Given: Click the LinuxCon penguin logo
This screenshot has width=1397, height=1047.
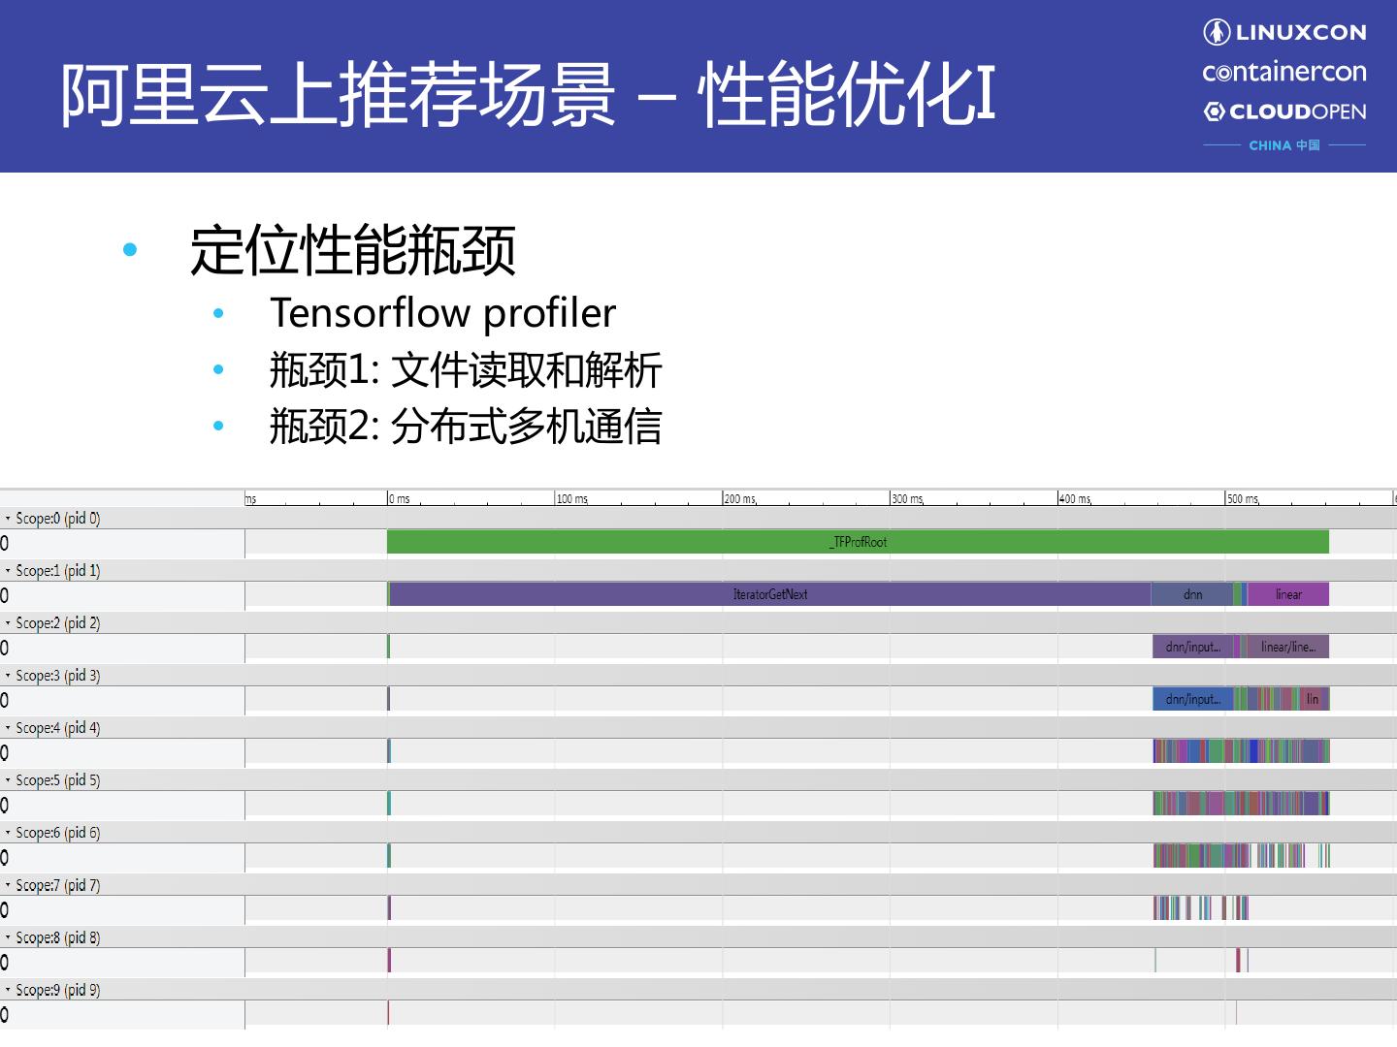Looking at the screenshot, I should pyautogui.click(x=1217, y=32).
